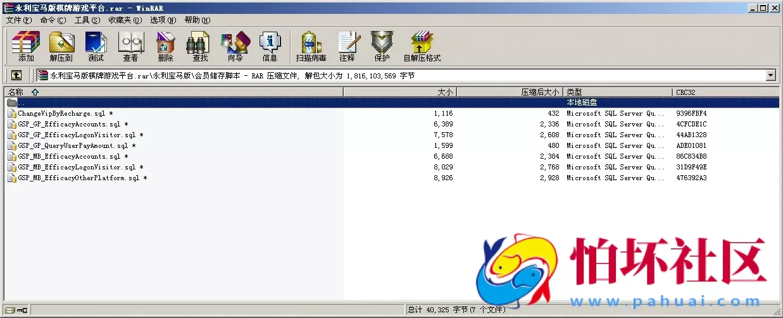Choose 自解压格式 (SFX) toolbar icon

422,46
